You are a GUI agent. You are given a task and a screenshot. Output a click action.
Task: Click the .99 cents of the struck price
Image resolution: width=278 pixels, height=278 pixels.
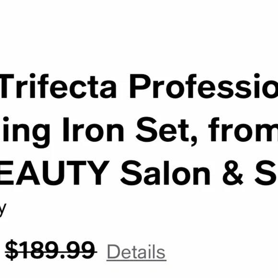click(78, 250)
